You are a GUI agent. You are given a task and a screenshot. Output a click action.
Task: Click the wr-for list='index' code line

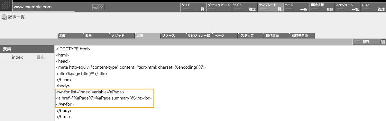coord(90,92)
